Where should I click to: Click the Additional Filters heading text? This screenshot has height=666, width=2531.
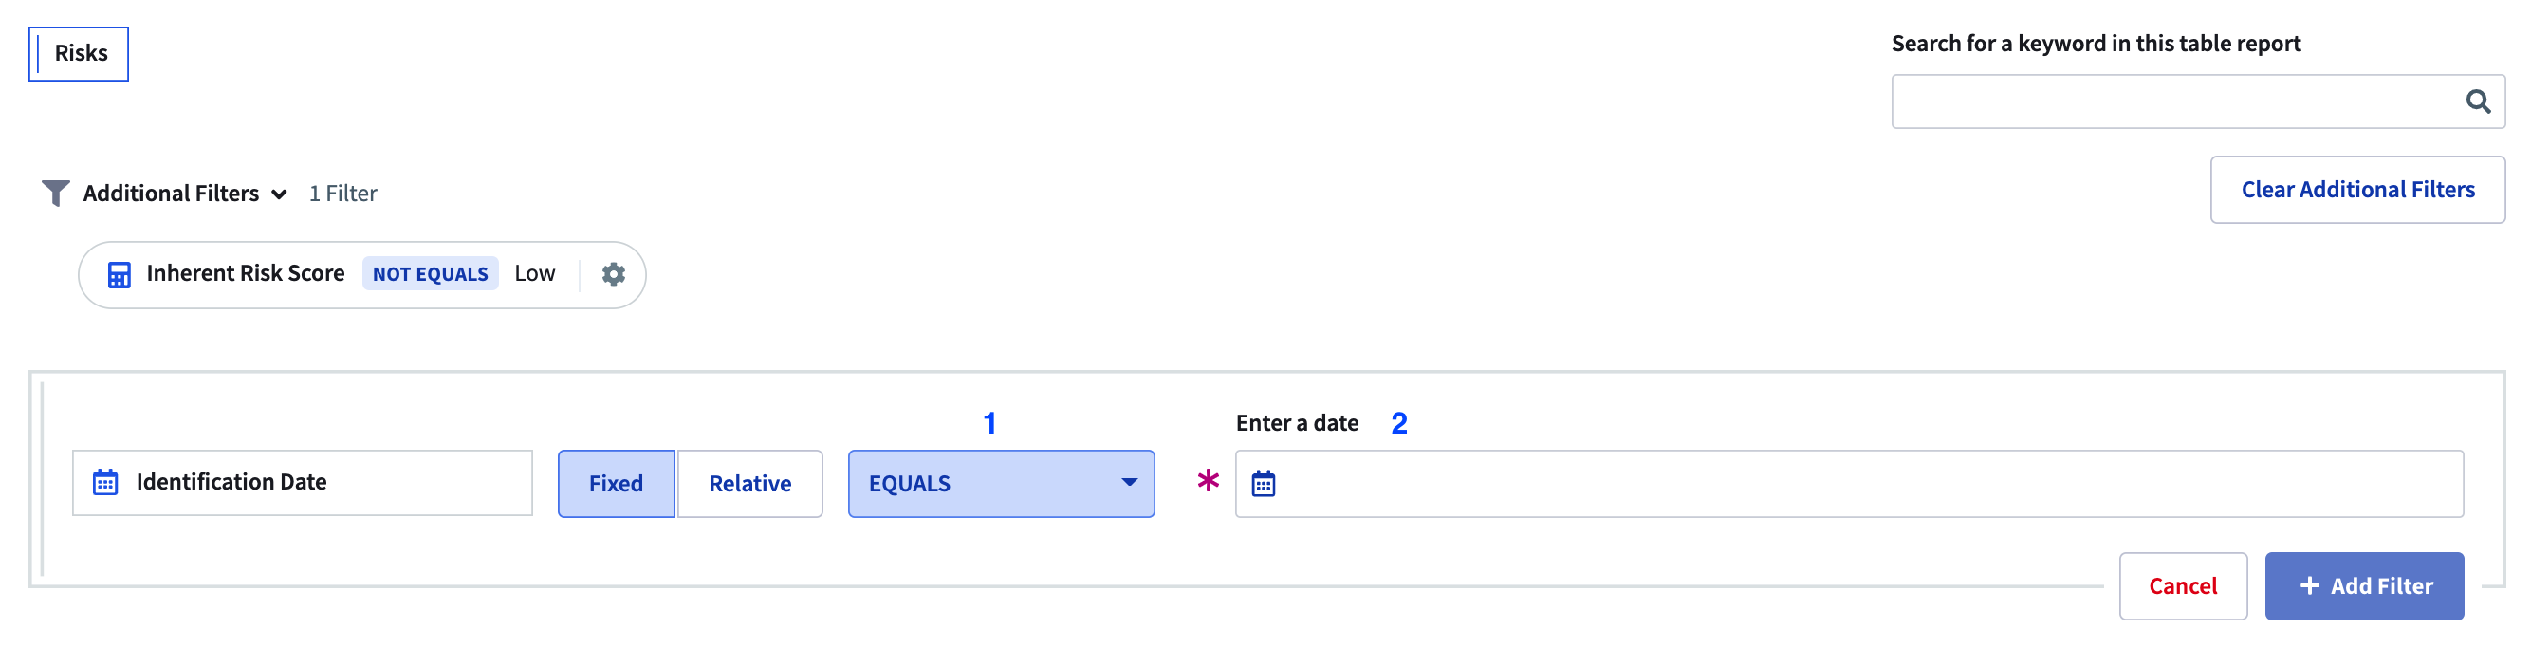pyautogui.click(x=171, y=194)
